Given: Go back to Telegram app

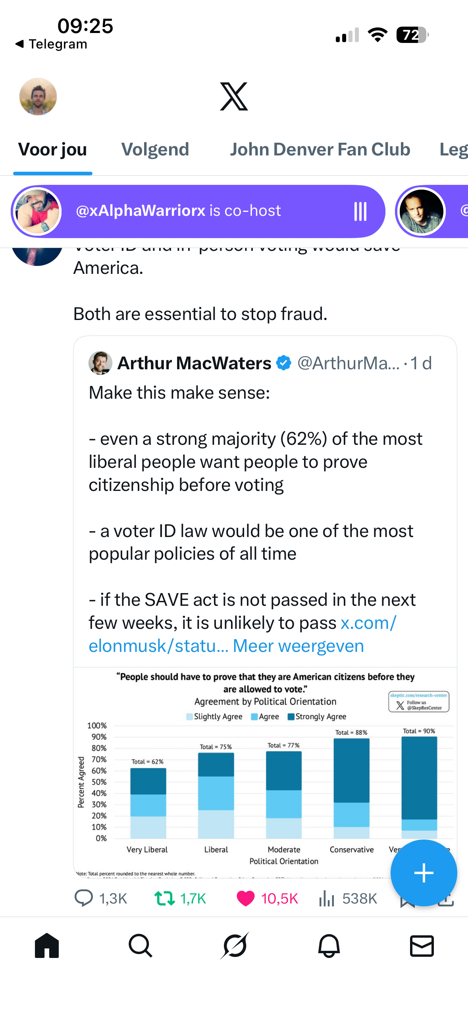Looking at the screenshot, I should point(52,44).
